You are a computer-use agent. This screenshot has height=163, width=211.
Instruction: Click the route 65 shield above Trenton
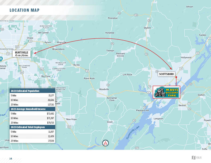coord(112,44)
